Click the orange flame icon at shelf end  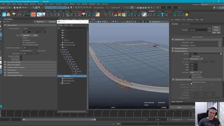(187, 14)
